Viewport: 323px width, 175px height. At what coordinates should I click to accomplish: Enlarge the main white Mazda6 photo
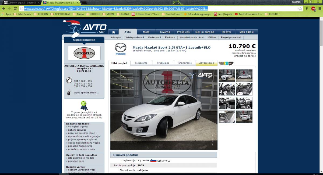[164, 109]
